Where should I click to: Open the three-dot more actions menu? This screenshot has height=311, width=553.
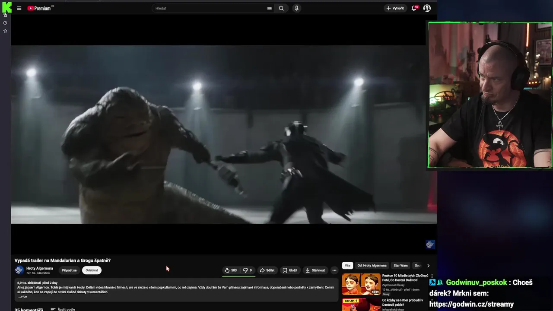pyautogui.click(x=334, y=270)
